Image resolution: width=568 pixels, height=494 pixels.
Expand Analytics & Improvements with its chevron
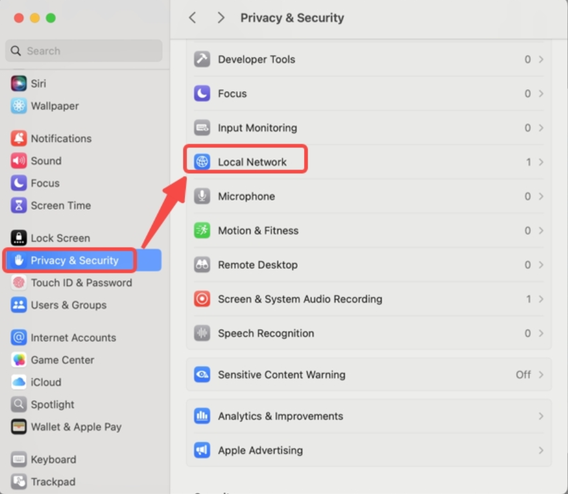(541, 416)
